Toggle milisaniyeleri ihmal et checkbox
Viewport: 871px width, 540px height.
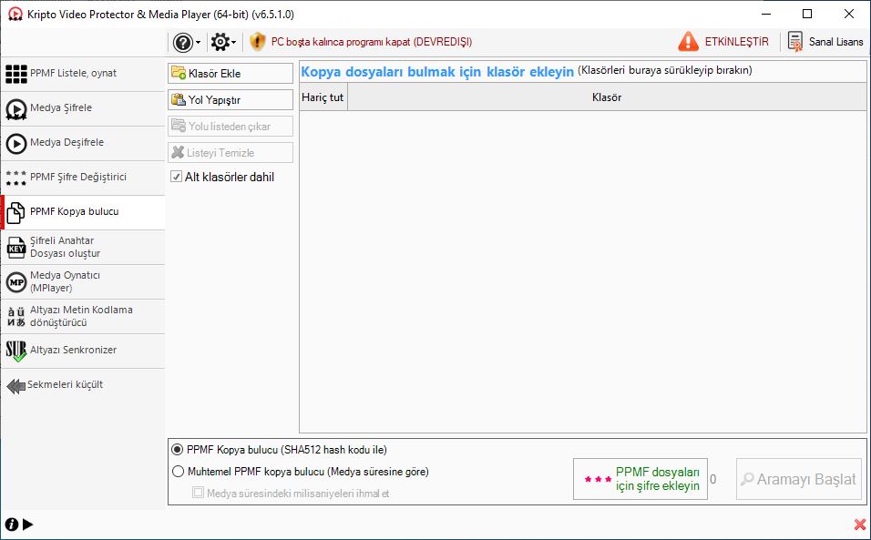pos(199,493)
